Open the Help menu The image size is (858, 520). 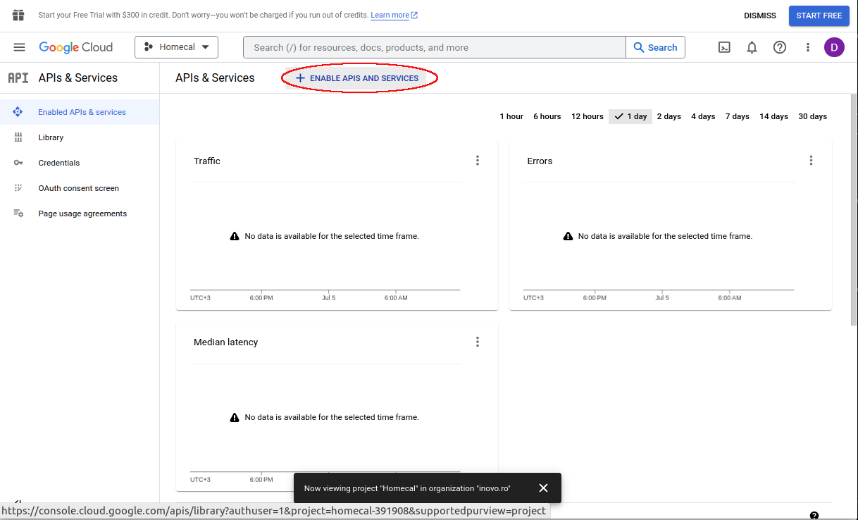click(x=780, y=47)
